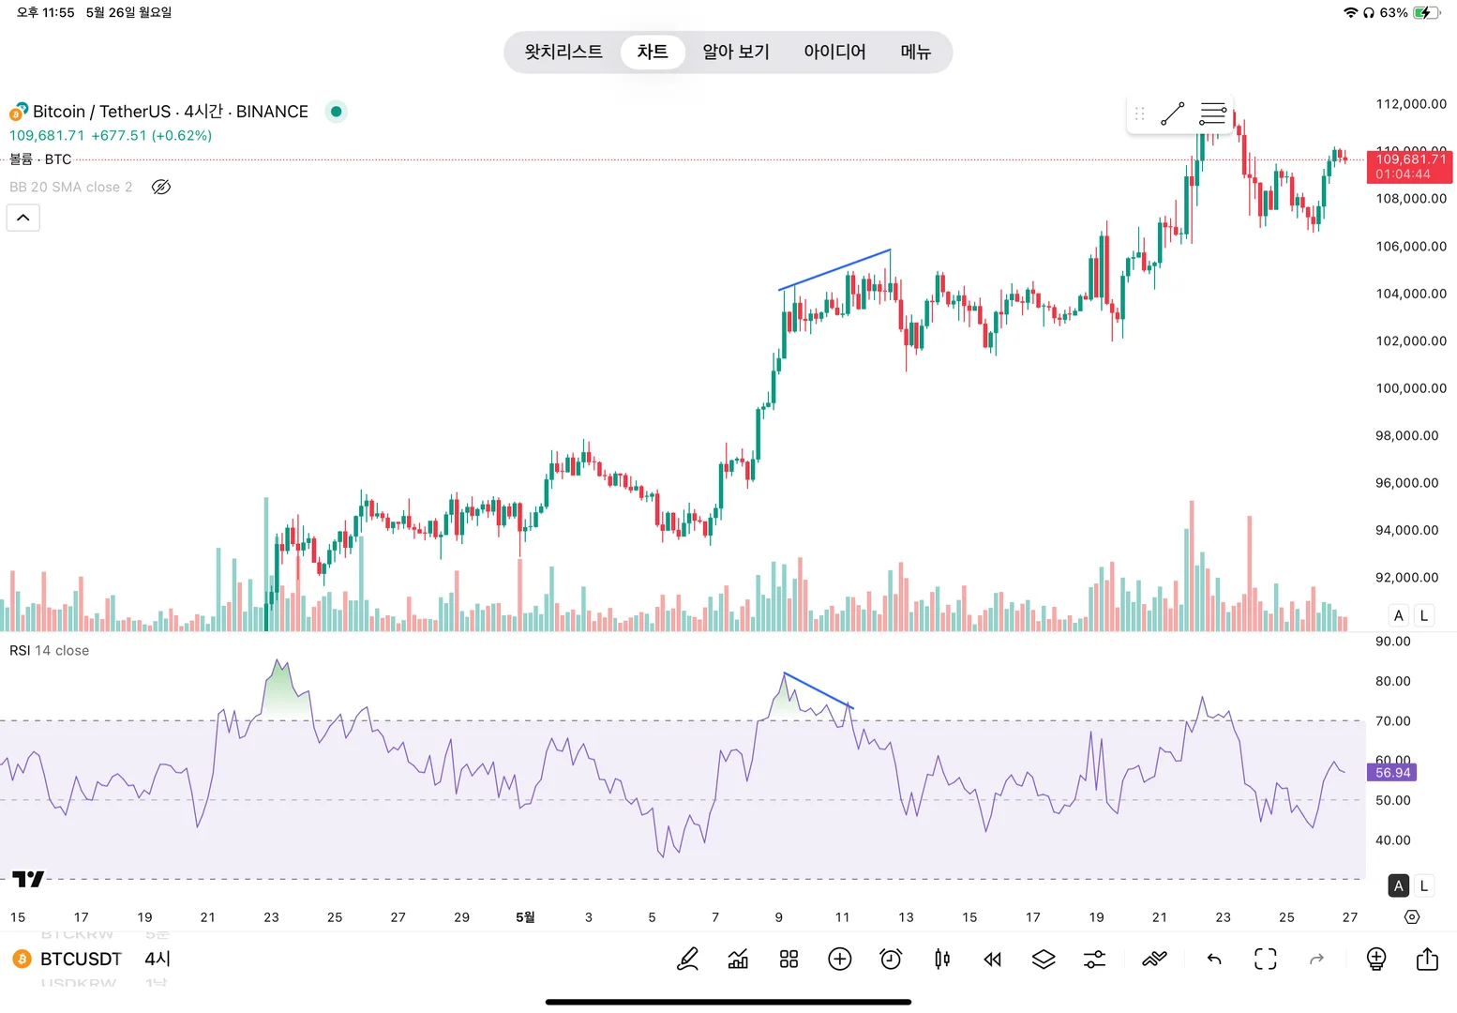Open the BTCUSDT symbol selector
Image resolution: width=1457 pixels, height=1013 pixels.
[81, 959]
